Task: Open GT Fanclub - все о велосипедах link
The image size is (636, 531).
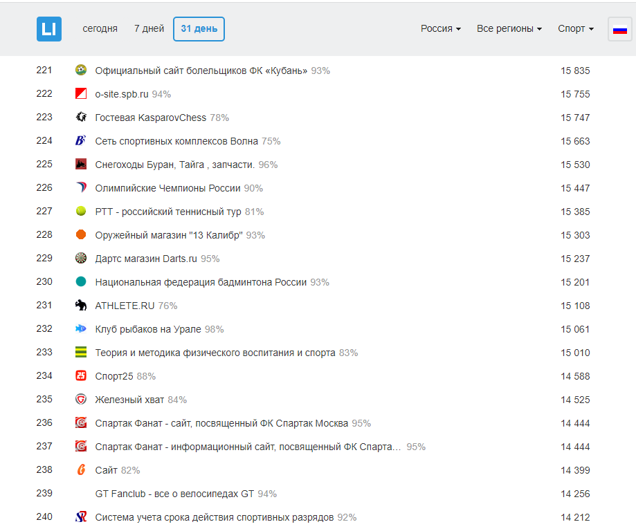Action: tap(174, 494)
